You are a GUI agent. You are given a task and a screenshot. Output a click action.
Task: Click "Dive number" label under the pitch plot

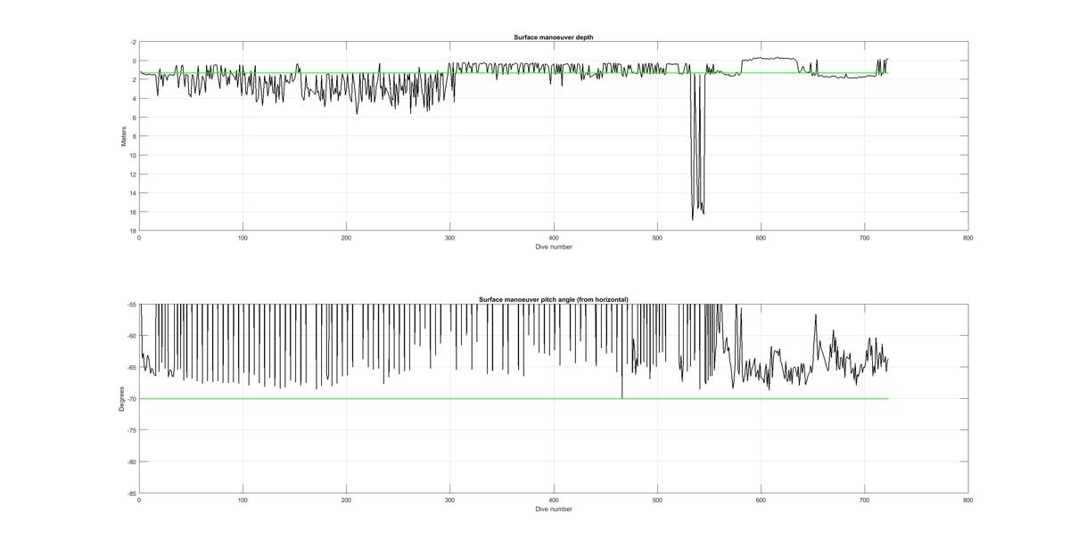coord(554,509)
